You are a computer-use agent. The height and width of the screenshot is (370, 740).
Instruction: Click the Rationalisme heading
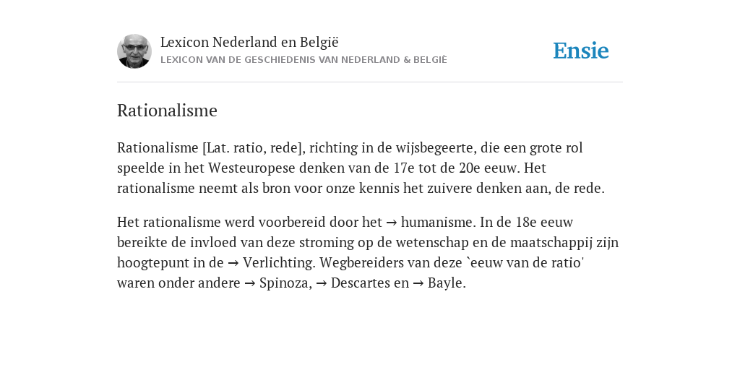pyautogui.click(x=167, y=111)
